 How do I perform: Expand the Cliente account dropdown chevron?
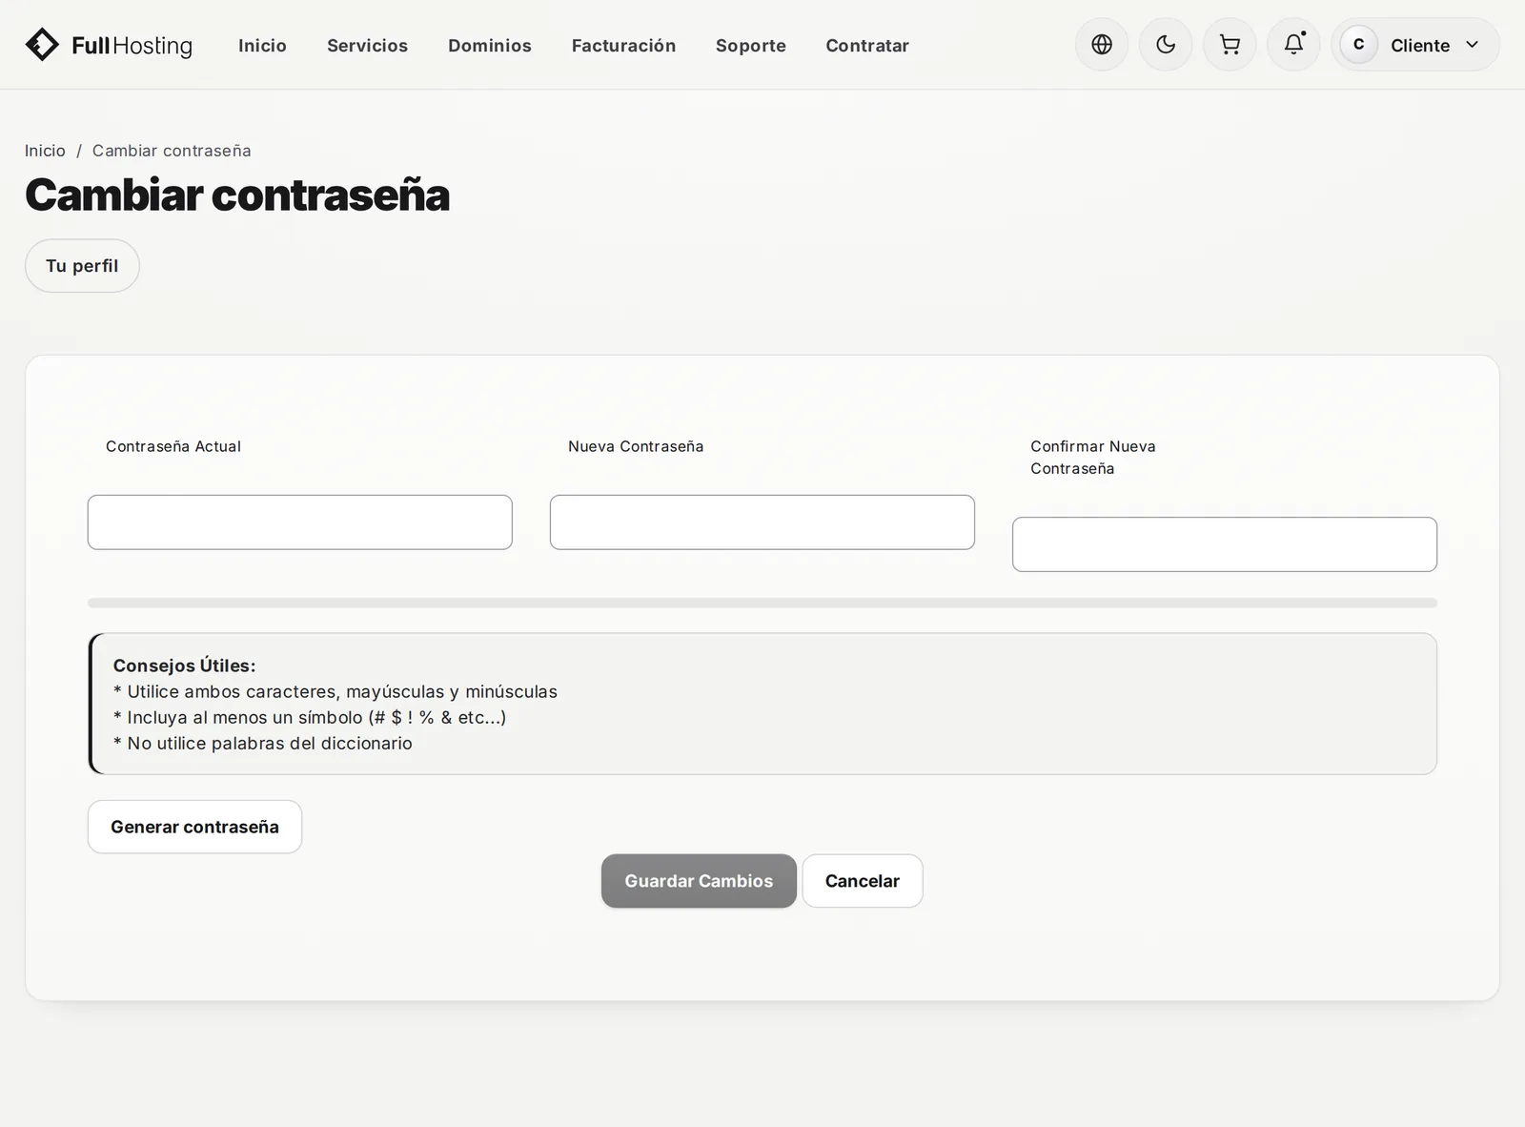coord(1472,45)
